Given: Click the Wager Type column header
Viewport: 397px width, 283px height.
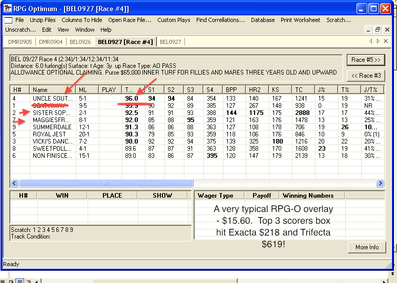Looking at the screenshot, I should 220,196.
